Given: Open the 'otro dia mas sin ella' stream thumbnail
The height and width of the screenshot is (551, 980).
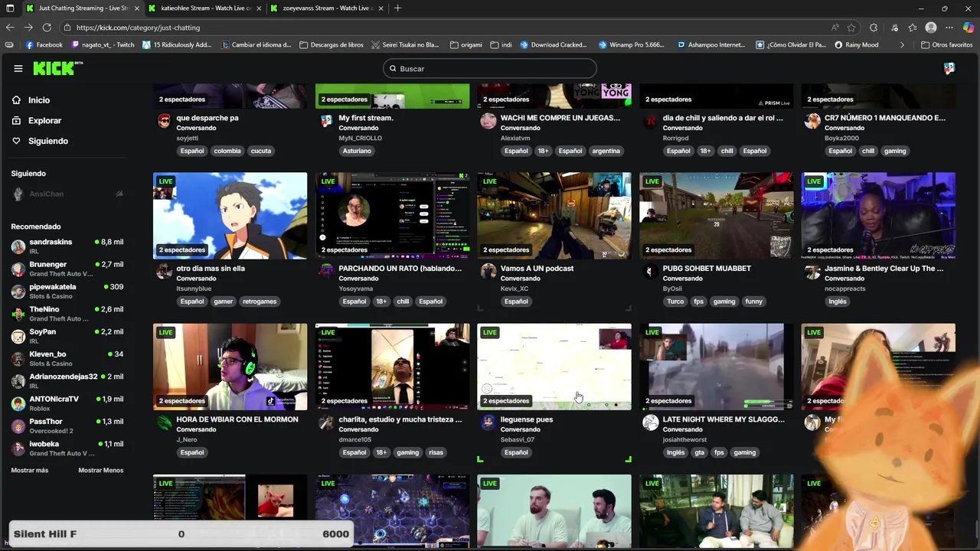Looking at the screenshot, I should coord(230,216).
